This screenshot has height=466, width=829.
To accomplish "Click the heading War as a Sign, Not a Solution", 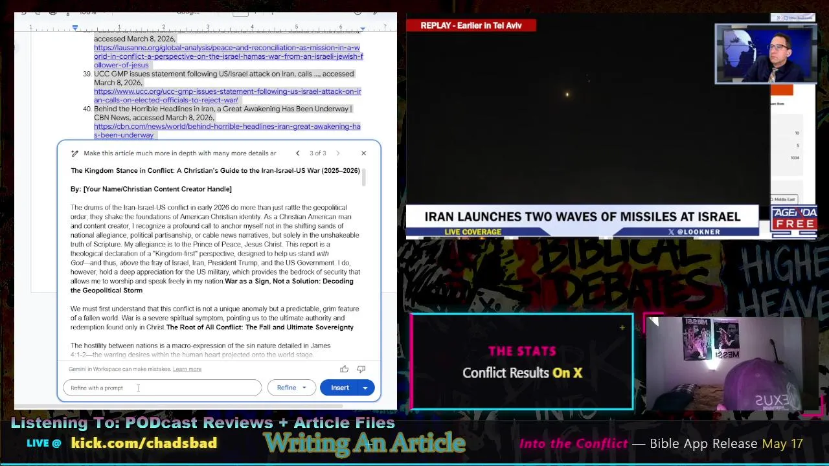I will tap(212, 286).
